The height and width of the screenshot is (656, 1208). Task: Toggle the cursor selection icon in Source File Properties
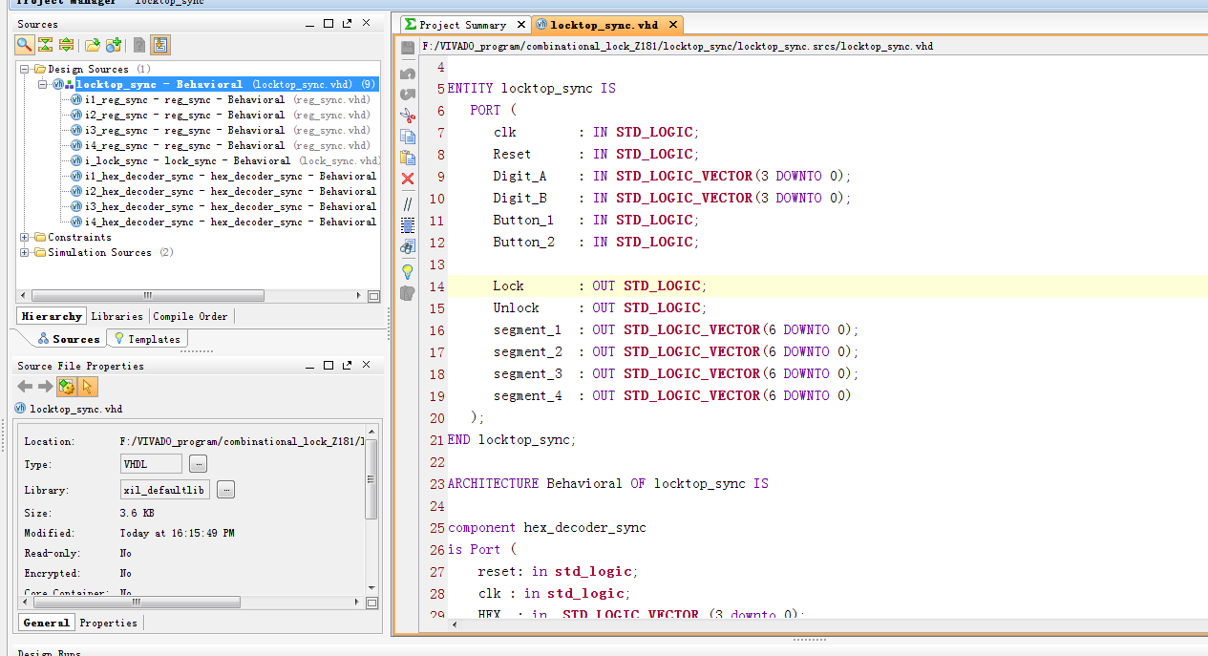[87, 387]
